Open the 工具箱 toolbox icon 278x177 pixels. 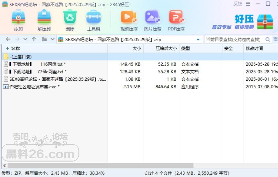coord(93,17)
